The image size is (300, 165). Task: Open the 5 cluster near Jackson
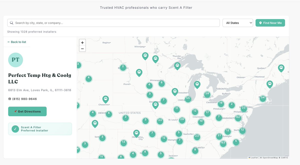[x=161, y=155]
